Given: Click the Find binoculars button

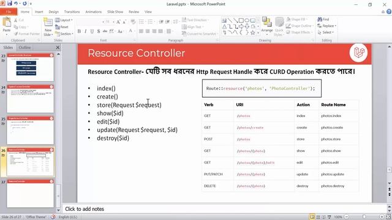Looking at the screenshot, I should click(323, 19).
